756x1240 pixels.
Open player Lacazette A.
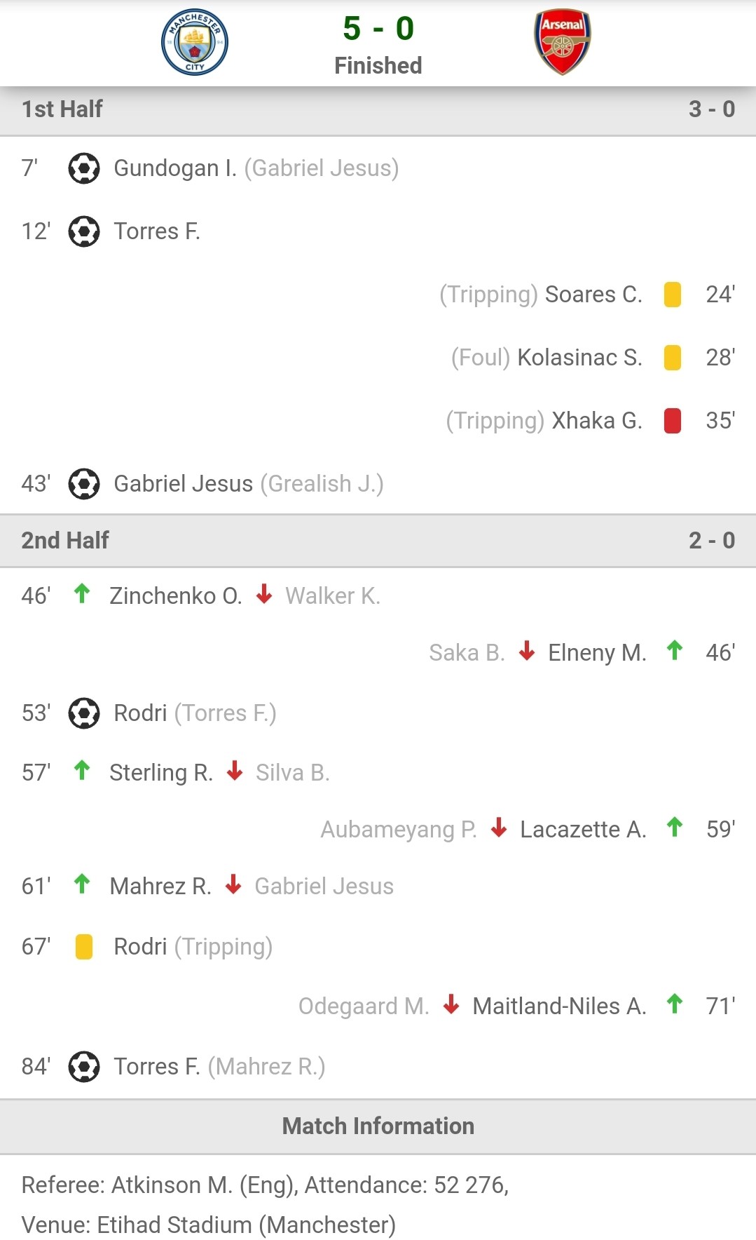(x=583, y=830)
